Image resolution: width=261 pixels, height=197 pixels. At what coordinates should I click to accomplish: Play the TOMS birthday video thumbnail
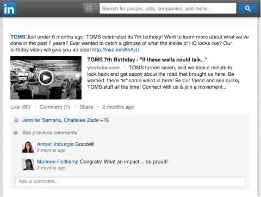coord(46,78)
